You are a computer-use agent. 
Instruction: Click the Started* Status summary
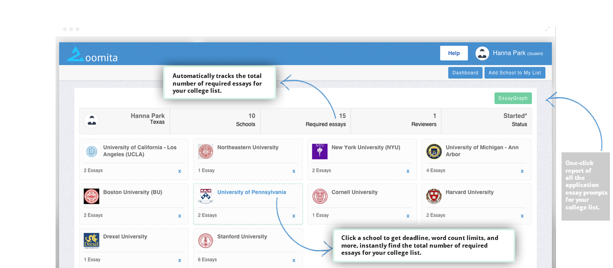[x=515, y=120]
